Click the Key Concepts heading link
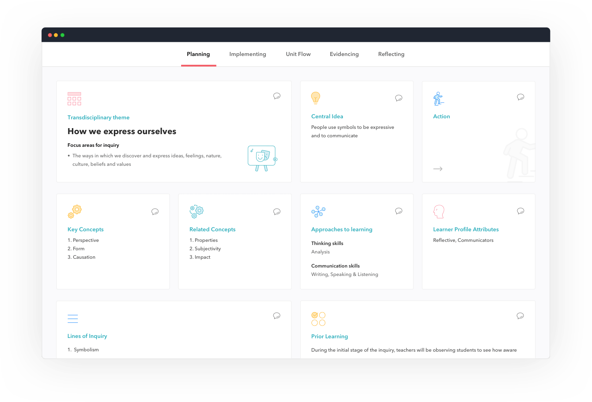This screenshot has height=402, width=592. (x=86, y=230)
